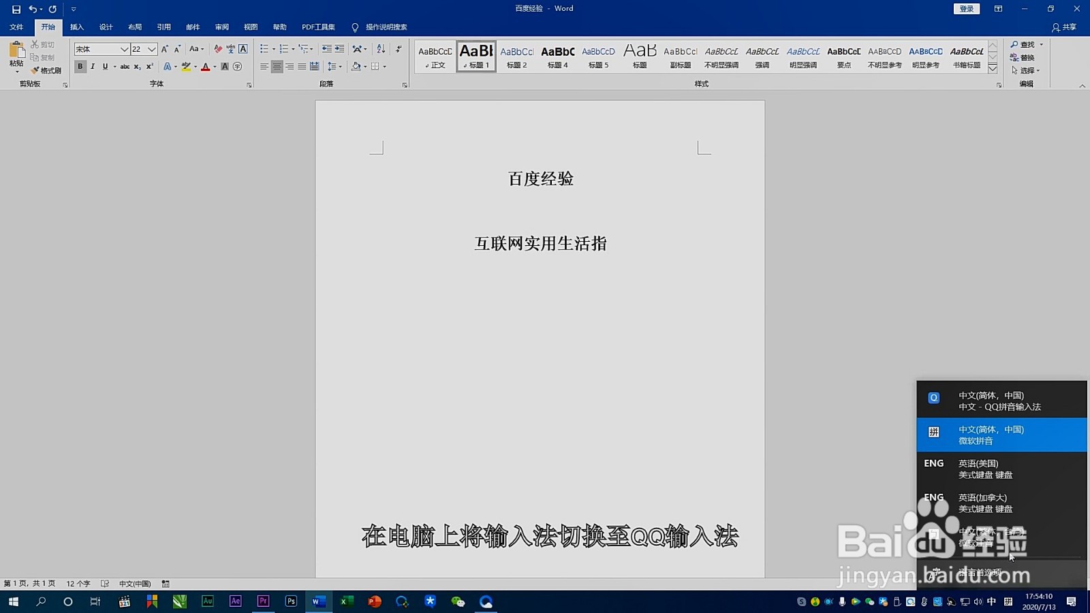Toggle Underline formatting

tap(105, 67)
